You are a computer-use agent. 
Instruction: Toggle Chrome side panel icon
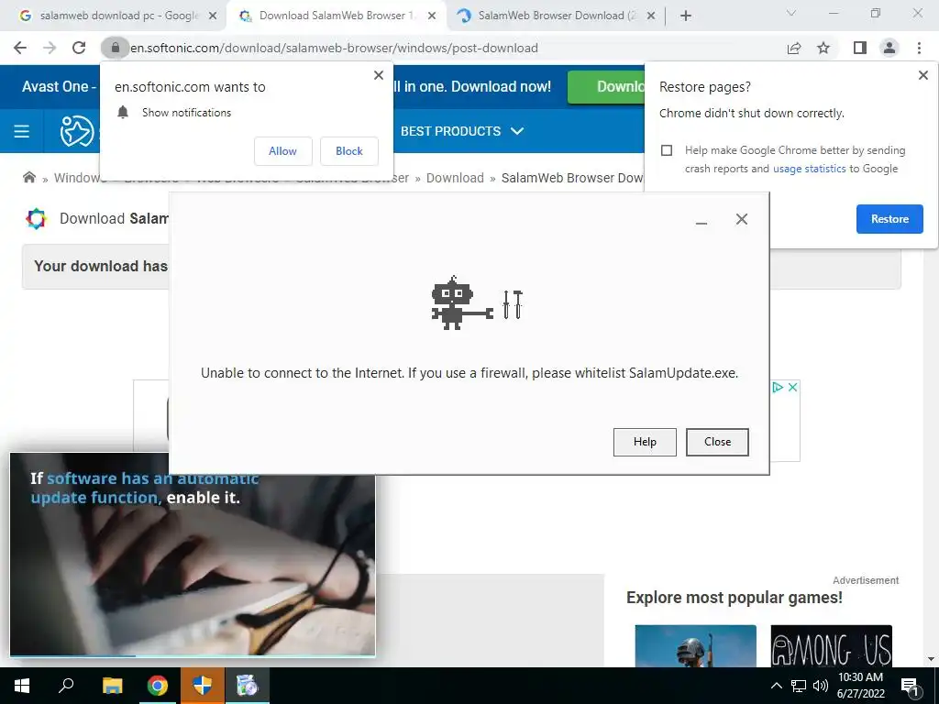[859, 48]
